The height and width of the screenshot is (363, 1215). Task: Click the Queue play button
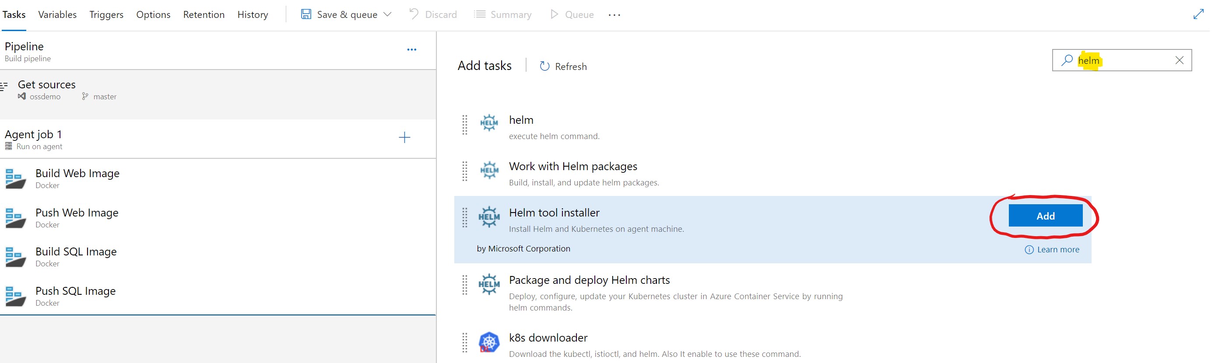(x=572, y=14)
